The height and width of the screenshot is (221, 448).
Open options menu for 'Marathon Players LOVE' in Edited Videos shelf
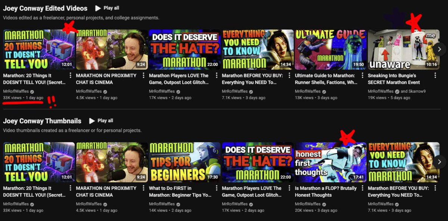pyautogui.click(x=216, y=76)
